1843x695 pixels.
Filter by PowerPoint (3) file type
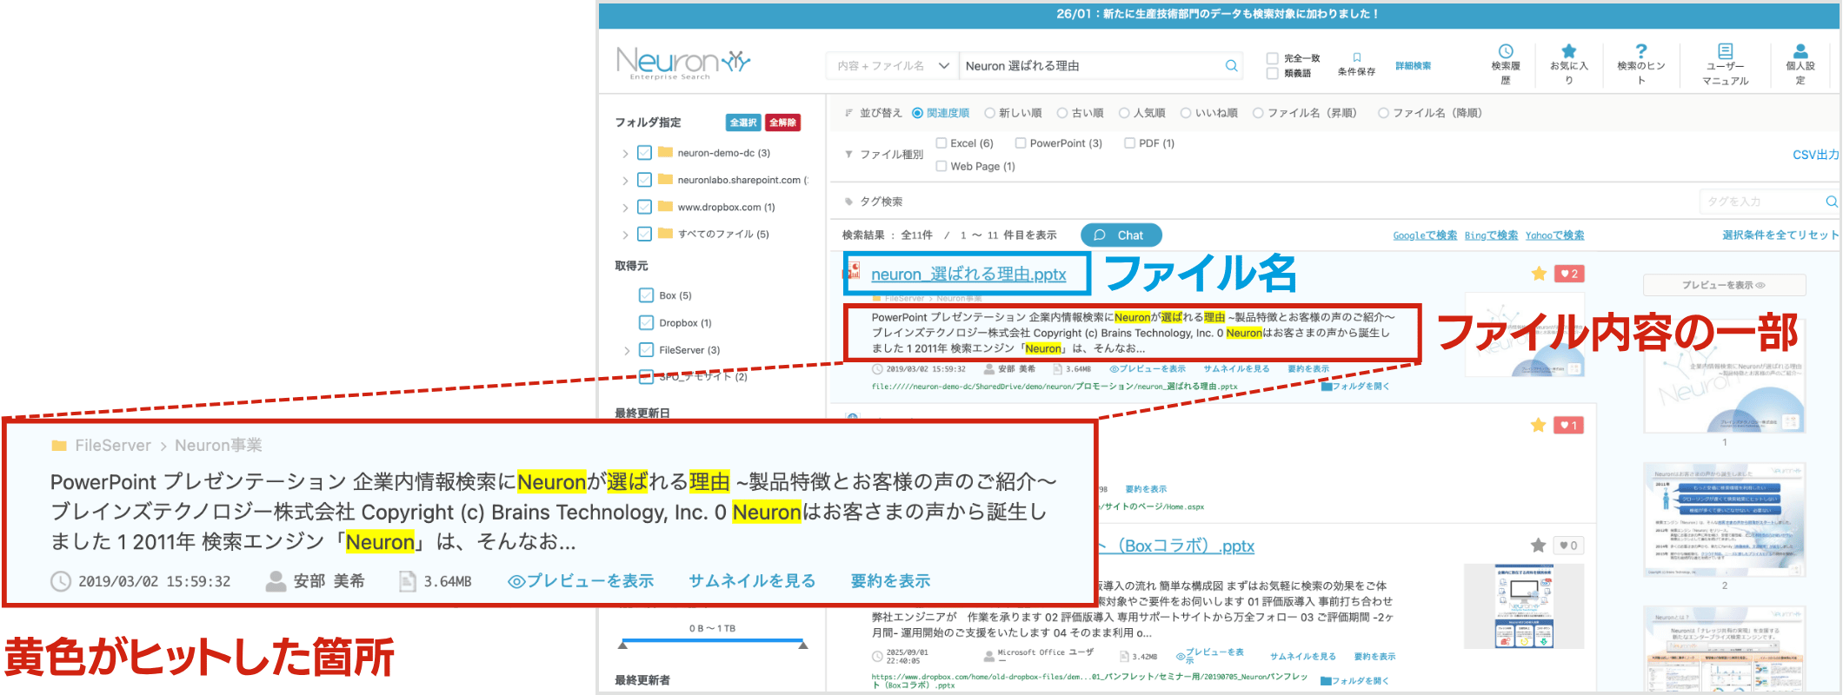coord(1021,143)
